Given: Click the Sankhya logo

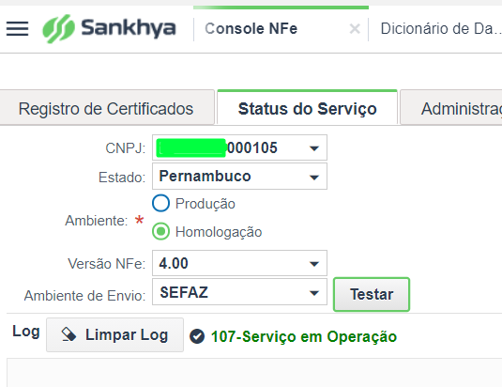Looking at the screenshot, I should [109, 28].
